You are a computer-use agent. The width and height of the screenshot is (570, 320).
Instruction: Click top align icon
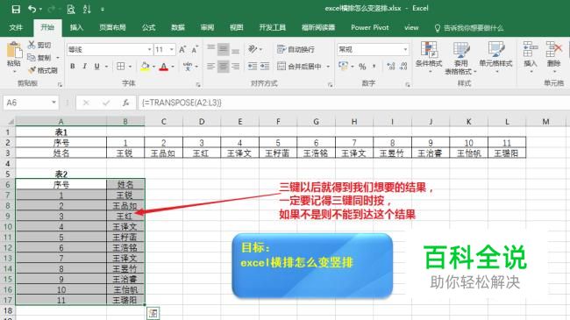pos(210,49)
